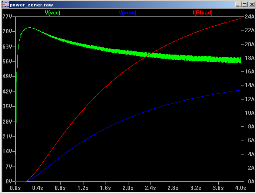Viewport: 256px width, 193px height.
Task: Click the 0.4s time axis label
Action: [x=38, y=188]
